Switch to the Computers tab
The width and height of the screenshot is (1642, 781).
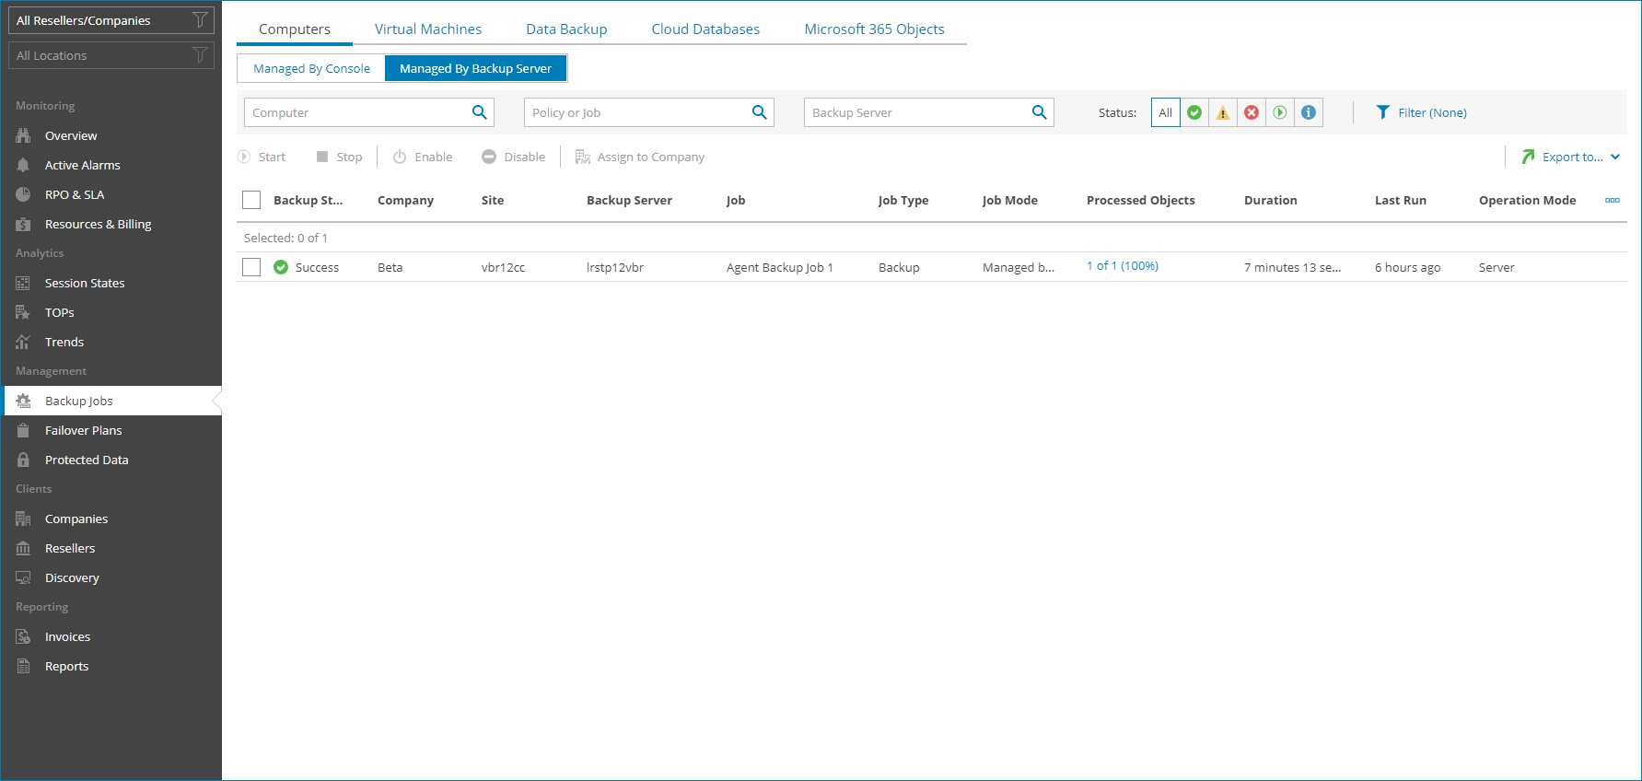click(295, 29)
